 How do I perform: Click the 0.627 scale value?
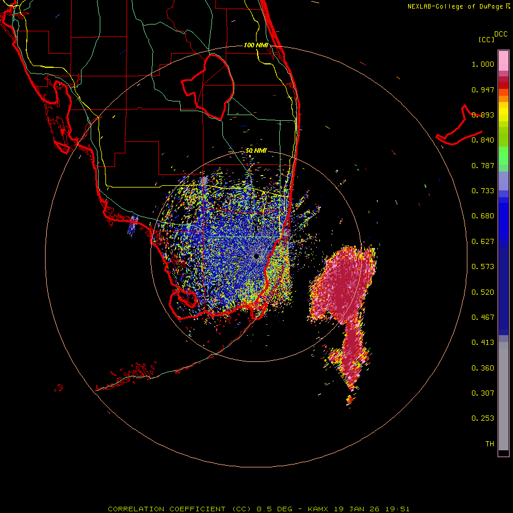click(x=483, y=242)
